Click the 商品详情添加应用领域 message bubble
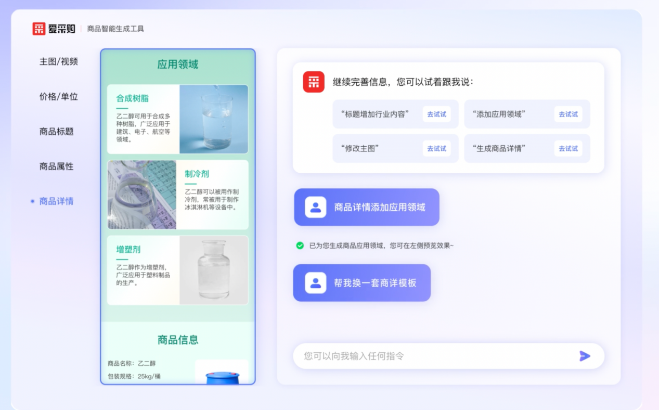This screenshot has width=659, height=410. pyautogui.click(x=367, y=207)
